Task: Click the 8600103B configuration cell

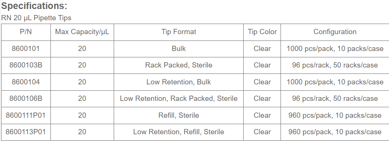Action: click(335, 65)
